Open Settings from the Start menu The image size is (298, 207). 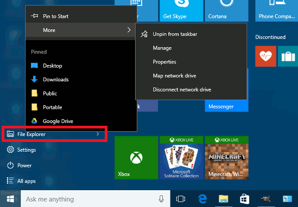[x=54, y=150]
